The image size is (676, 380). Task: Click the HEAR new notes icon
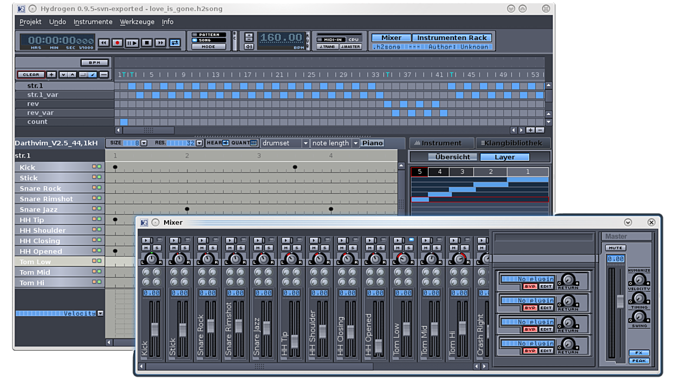coord(225,143)
